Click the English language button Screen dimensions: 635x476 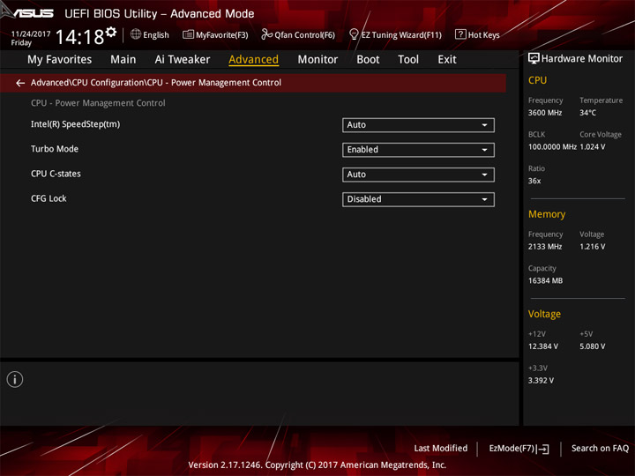pos(150,34)
